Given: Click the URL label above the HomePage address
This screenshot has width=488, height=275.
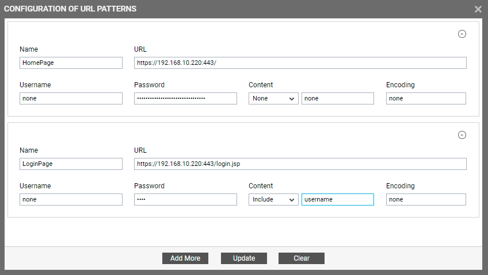Looking at the screenshot, I should (x=140, y=49).
